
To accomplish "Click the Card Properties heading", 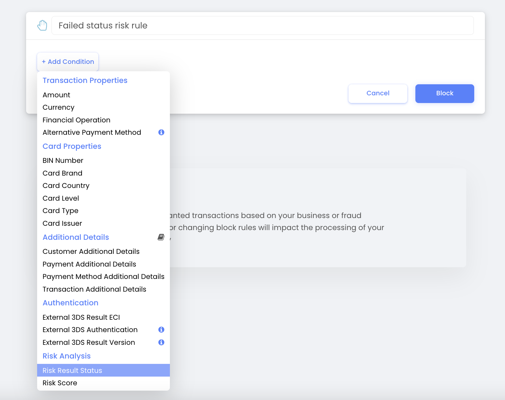I will pyautogui.click(x=72, y=146).
